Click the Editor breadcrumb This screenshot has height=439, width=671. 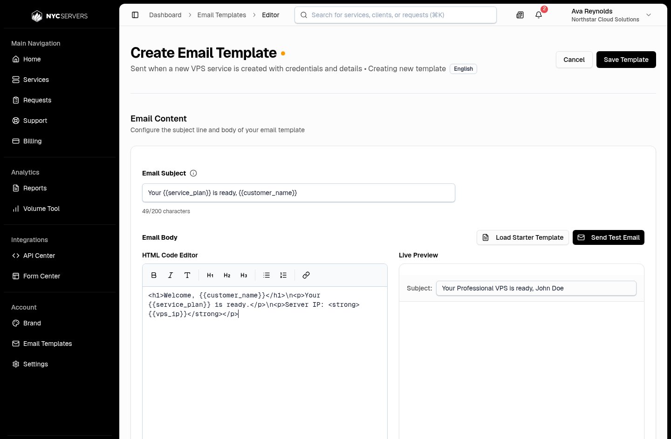(x=270, y=15)
